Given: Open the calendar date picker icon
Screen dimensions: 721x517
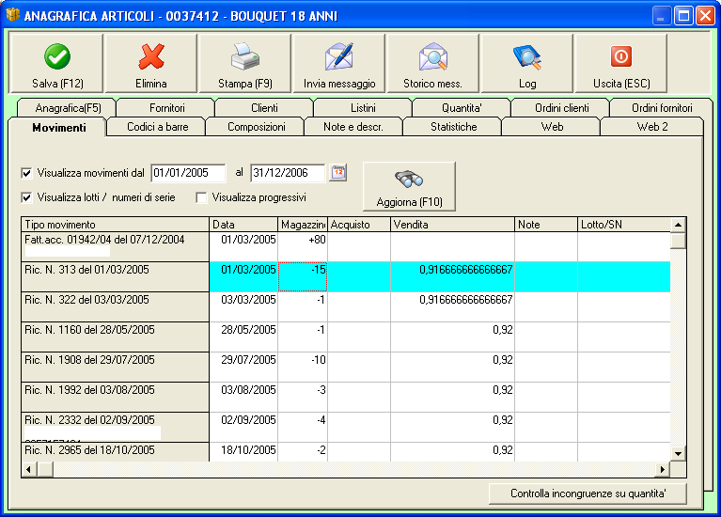Looking at the screenshot, I should click(x=338, y=173).
